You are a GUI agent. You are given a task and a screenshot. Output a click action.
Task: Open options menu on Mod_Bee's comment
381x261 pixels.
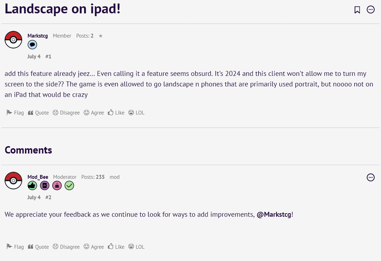click(370, 177)
